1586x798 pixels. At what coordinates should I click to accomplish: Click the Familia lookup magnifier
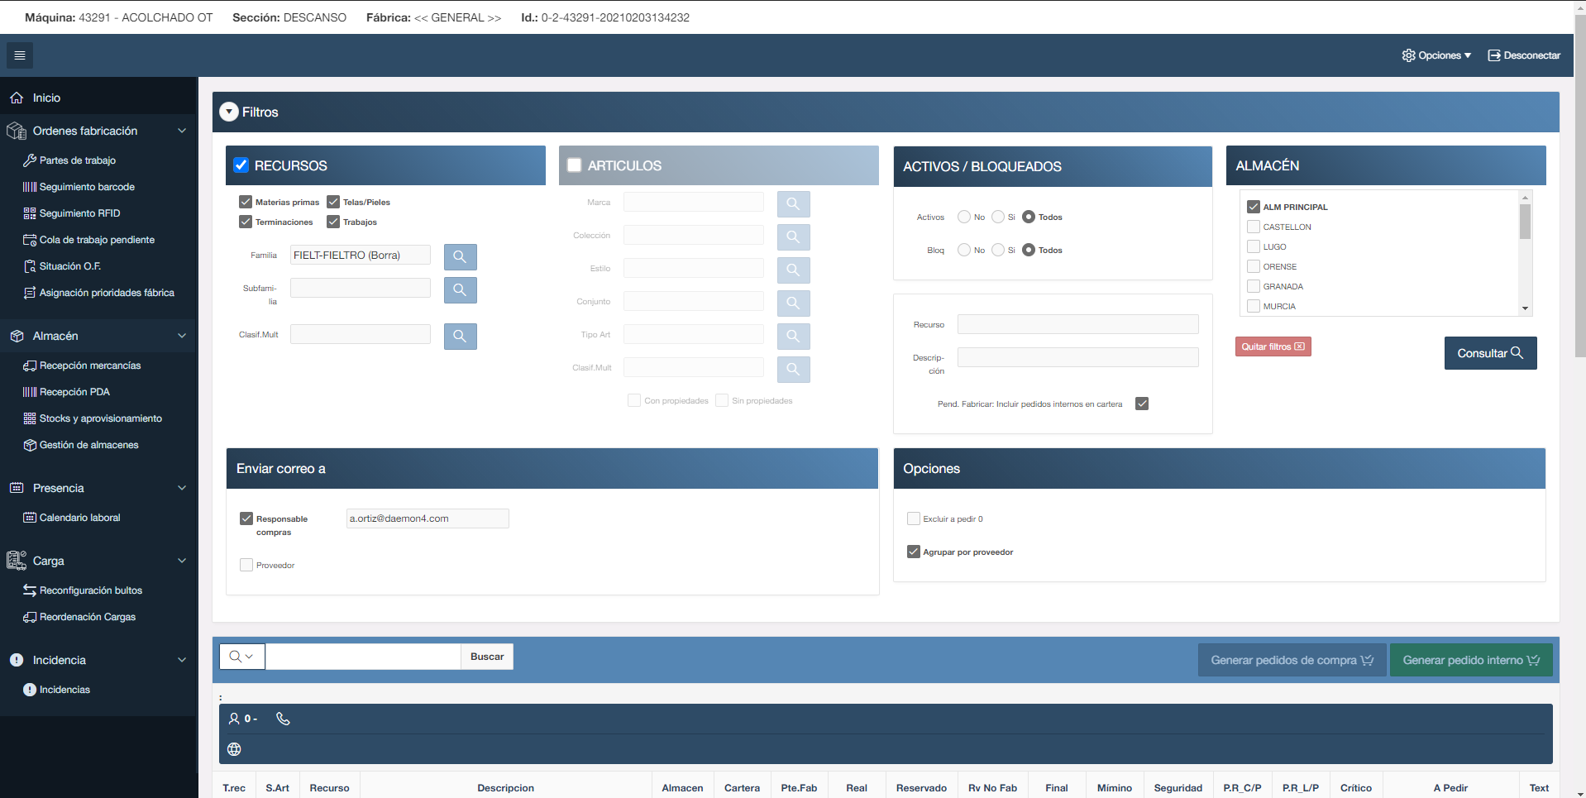pyautogui.click(x=460, y=256)
